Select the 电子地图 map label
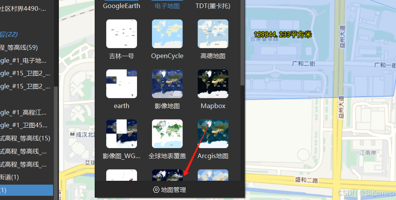The height and width of the screenshot is (200, 396). click(x=167, y=6)
